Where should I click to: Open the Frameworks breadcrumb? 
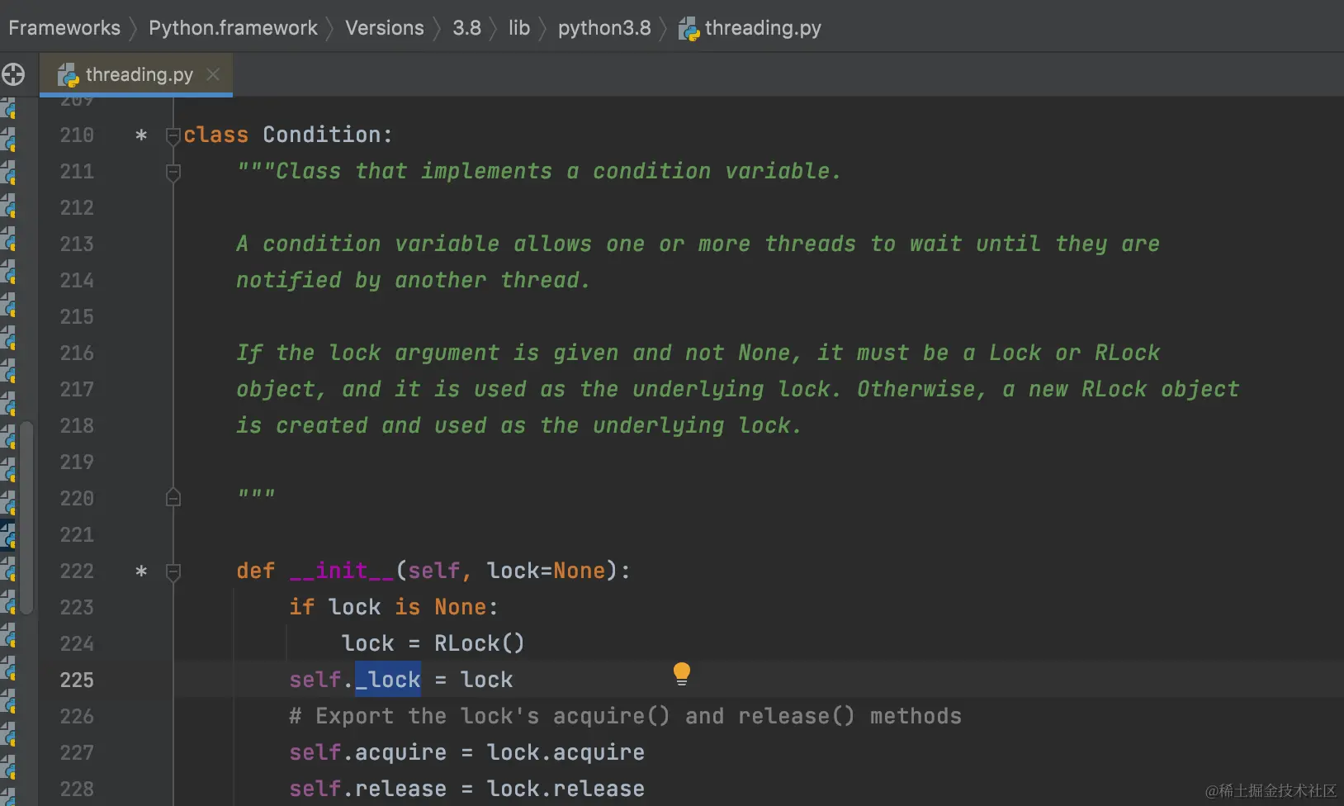click(x=64, y=28)
